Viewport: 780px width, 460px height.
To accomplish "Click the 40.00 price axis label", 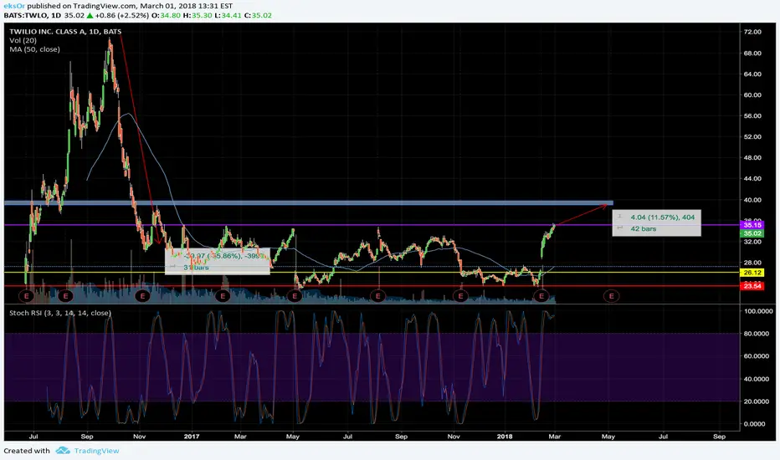I will coord(752,200).
